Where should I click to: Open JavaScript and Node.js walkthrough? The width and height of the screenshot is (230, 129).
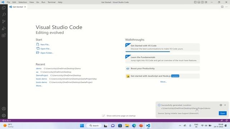(162, 76)
